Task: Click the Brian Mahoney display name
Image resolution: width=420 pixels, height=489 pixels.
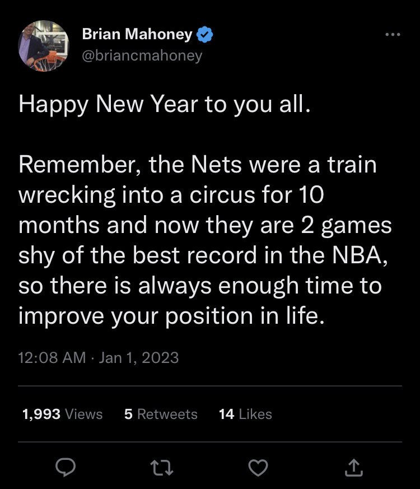Action: coord(137,35)
